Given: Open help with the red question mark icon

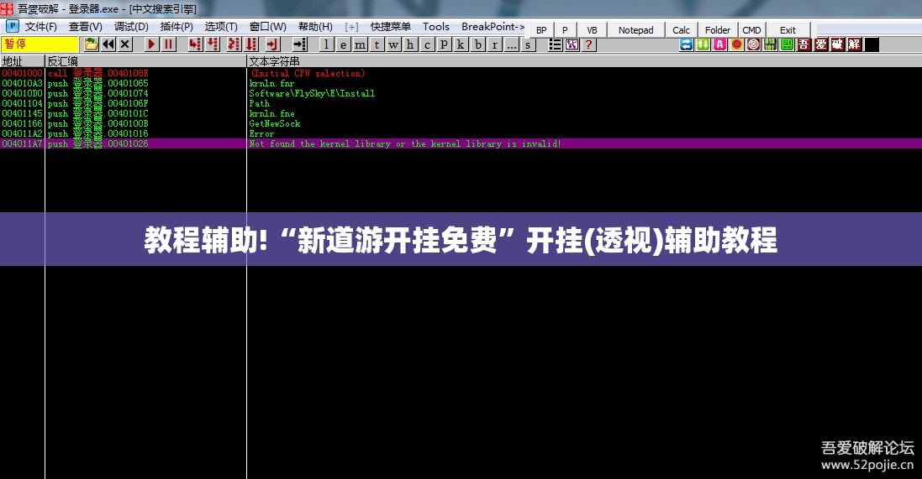Looking at the screenshot, I should coord(588,44).
